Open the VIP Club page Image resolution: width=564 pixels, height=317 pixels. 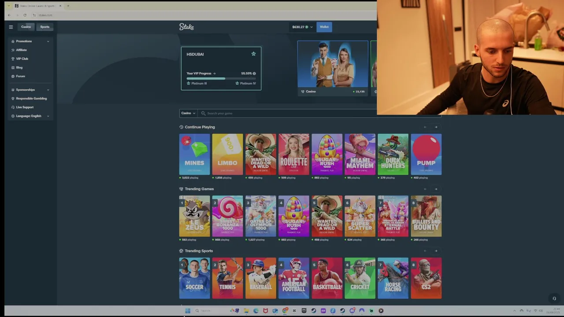[x=22, y=59]
